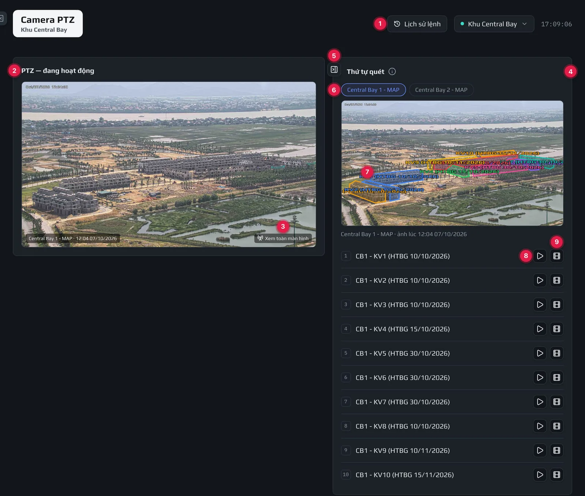Open the film icon for CB1 - KV6
Screen dimensions: 585x496
(556, 377)
